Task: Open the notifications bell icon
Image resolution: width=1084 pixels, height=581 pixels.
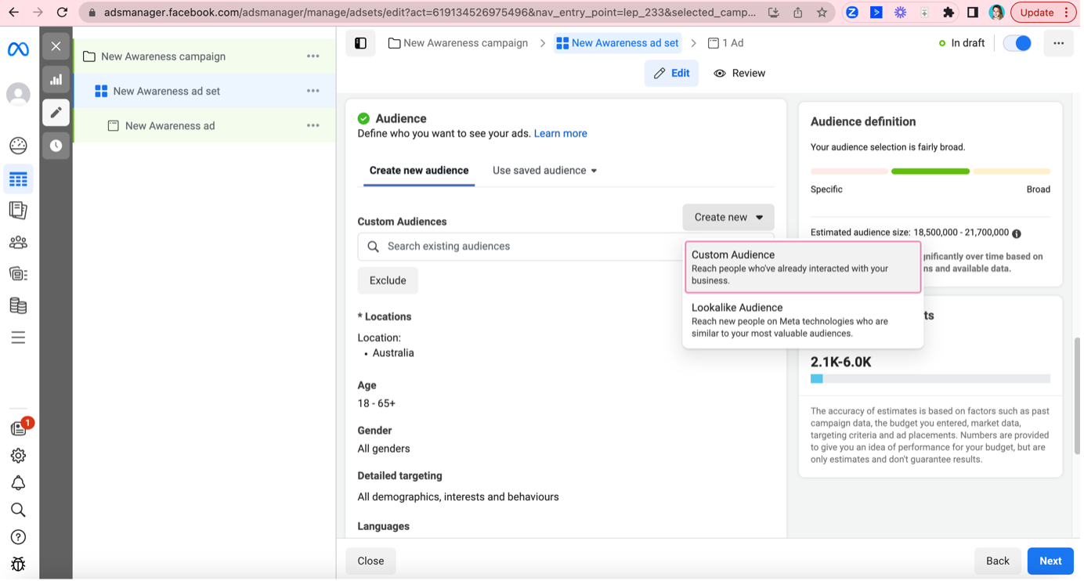Action: pyautogui.click(x=18, y=483)
